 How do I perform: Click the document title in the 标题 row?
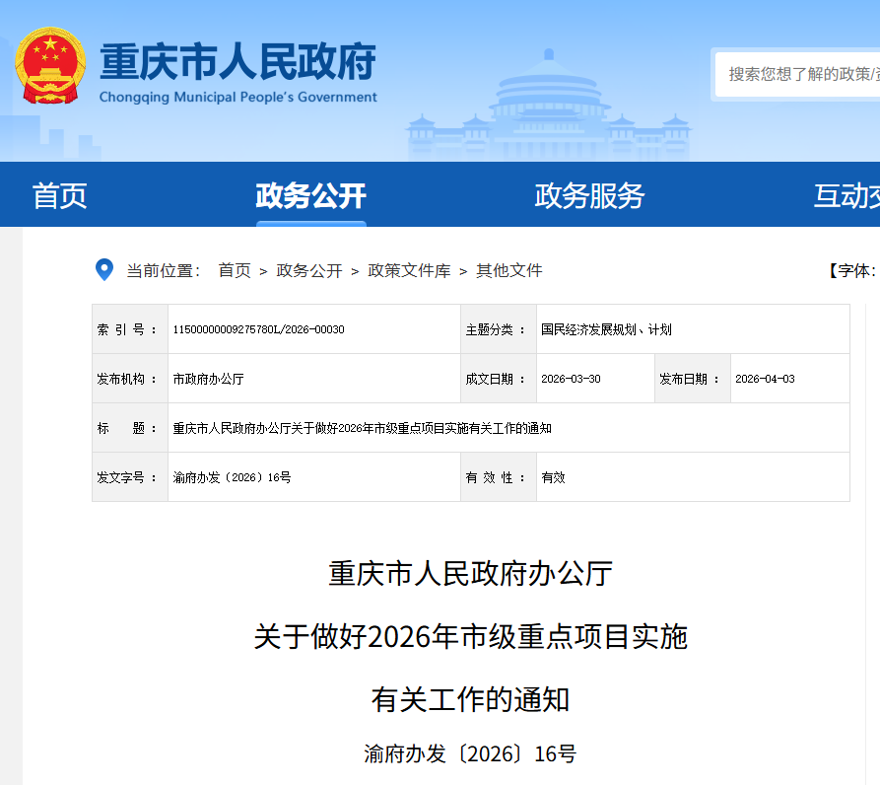[x=362, y=428]
